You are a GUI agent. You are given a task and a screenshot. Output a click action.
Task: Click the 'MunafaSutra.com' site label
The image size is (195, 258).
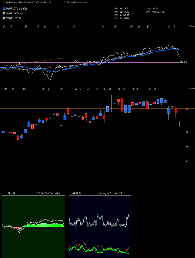click(x=76, y=2)
